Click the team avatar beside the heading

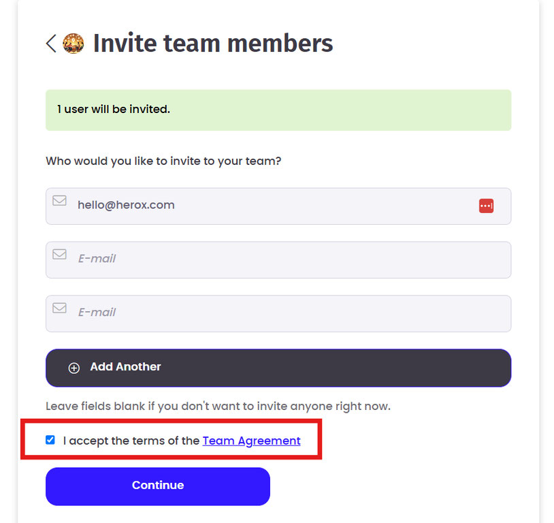[73, 44]
